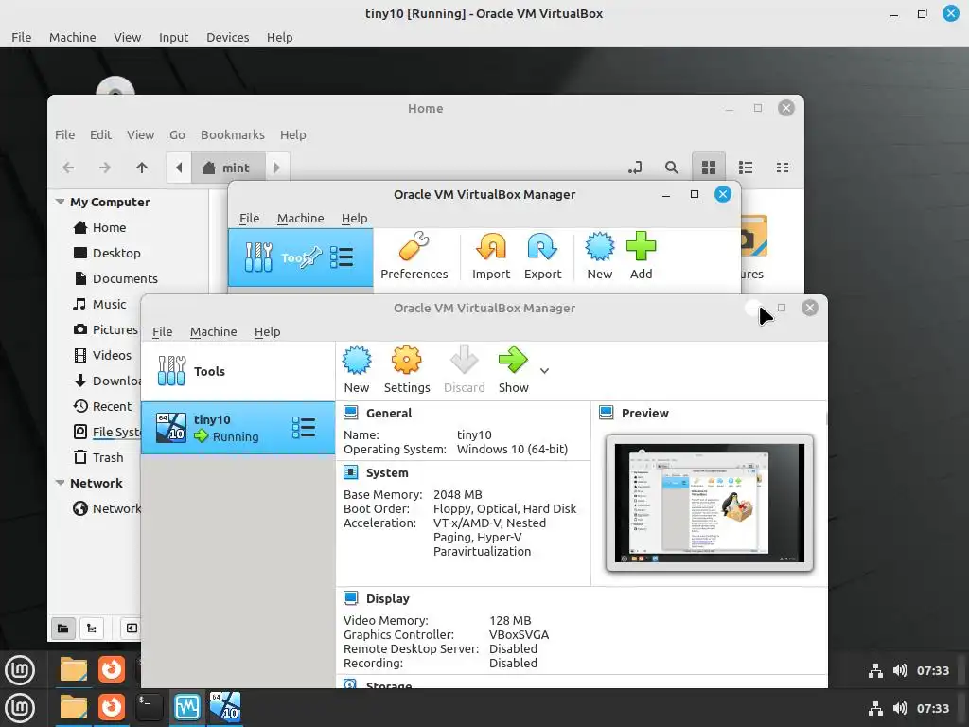The height and width of the screenshot is (727, 969).
Task: Click left path arrow before mint
Action: click(179, 168)
